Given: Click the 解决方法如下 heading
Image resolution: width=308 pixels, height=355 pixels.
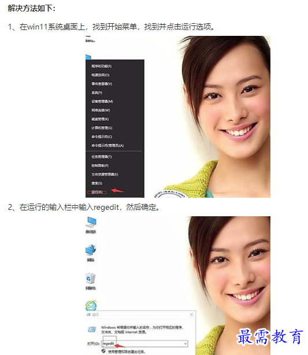Looking at the screenshot, I should click(x=32, y=8).
